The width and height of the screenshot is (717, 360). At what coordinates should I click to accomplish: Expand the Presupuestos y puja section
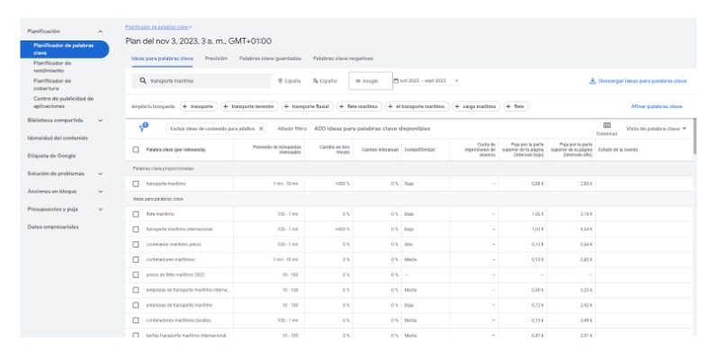[100, 209]
